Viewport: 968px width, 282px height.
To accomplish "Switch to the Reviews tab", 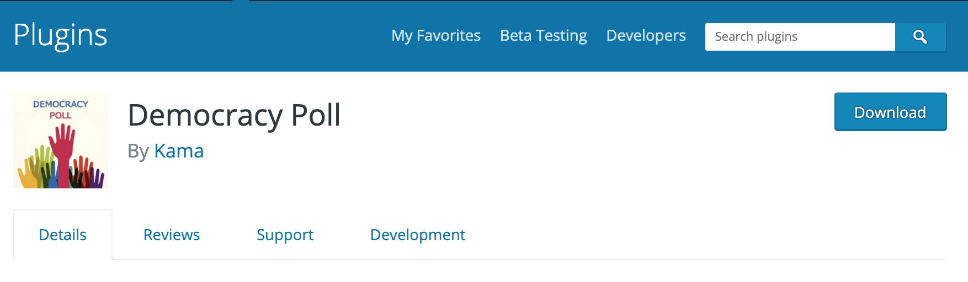I will click(172, 235).
